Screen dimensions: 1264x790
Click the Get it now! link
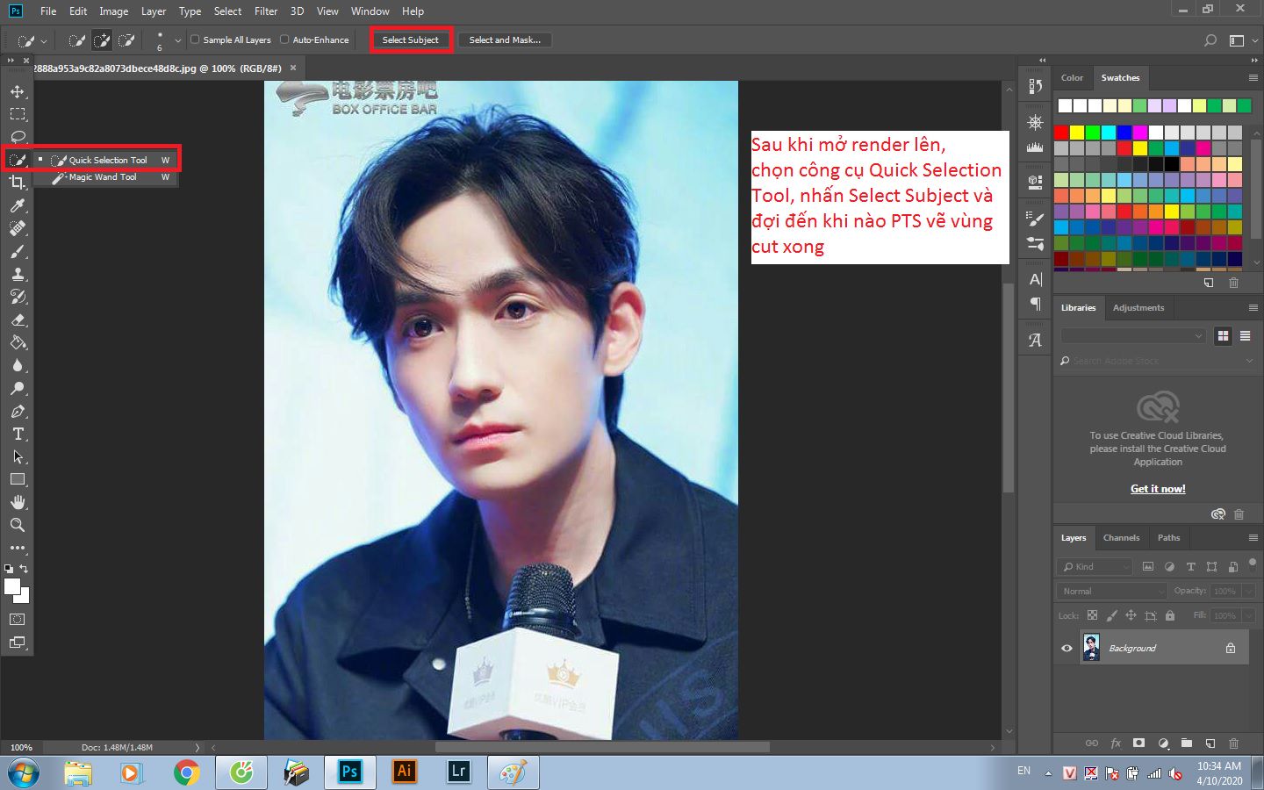coord(1158,489)
